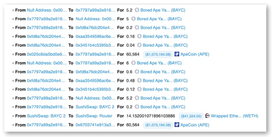Image resolution: width=272 pixels, height=137 pixels.
Task: Open recipient 0x3451b4c5395b3 link in the 0.12 row
Action: point(95,89)
